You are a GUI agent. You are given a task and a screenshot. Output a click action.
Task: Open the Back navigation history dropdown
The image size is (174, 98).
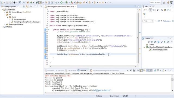pyautogui.click(x=105, y=2)
